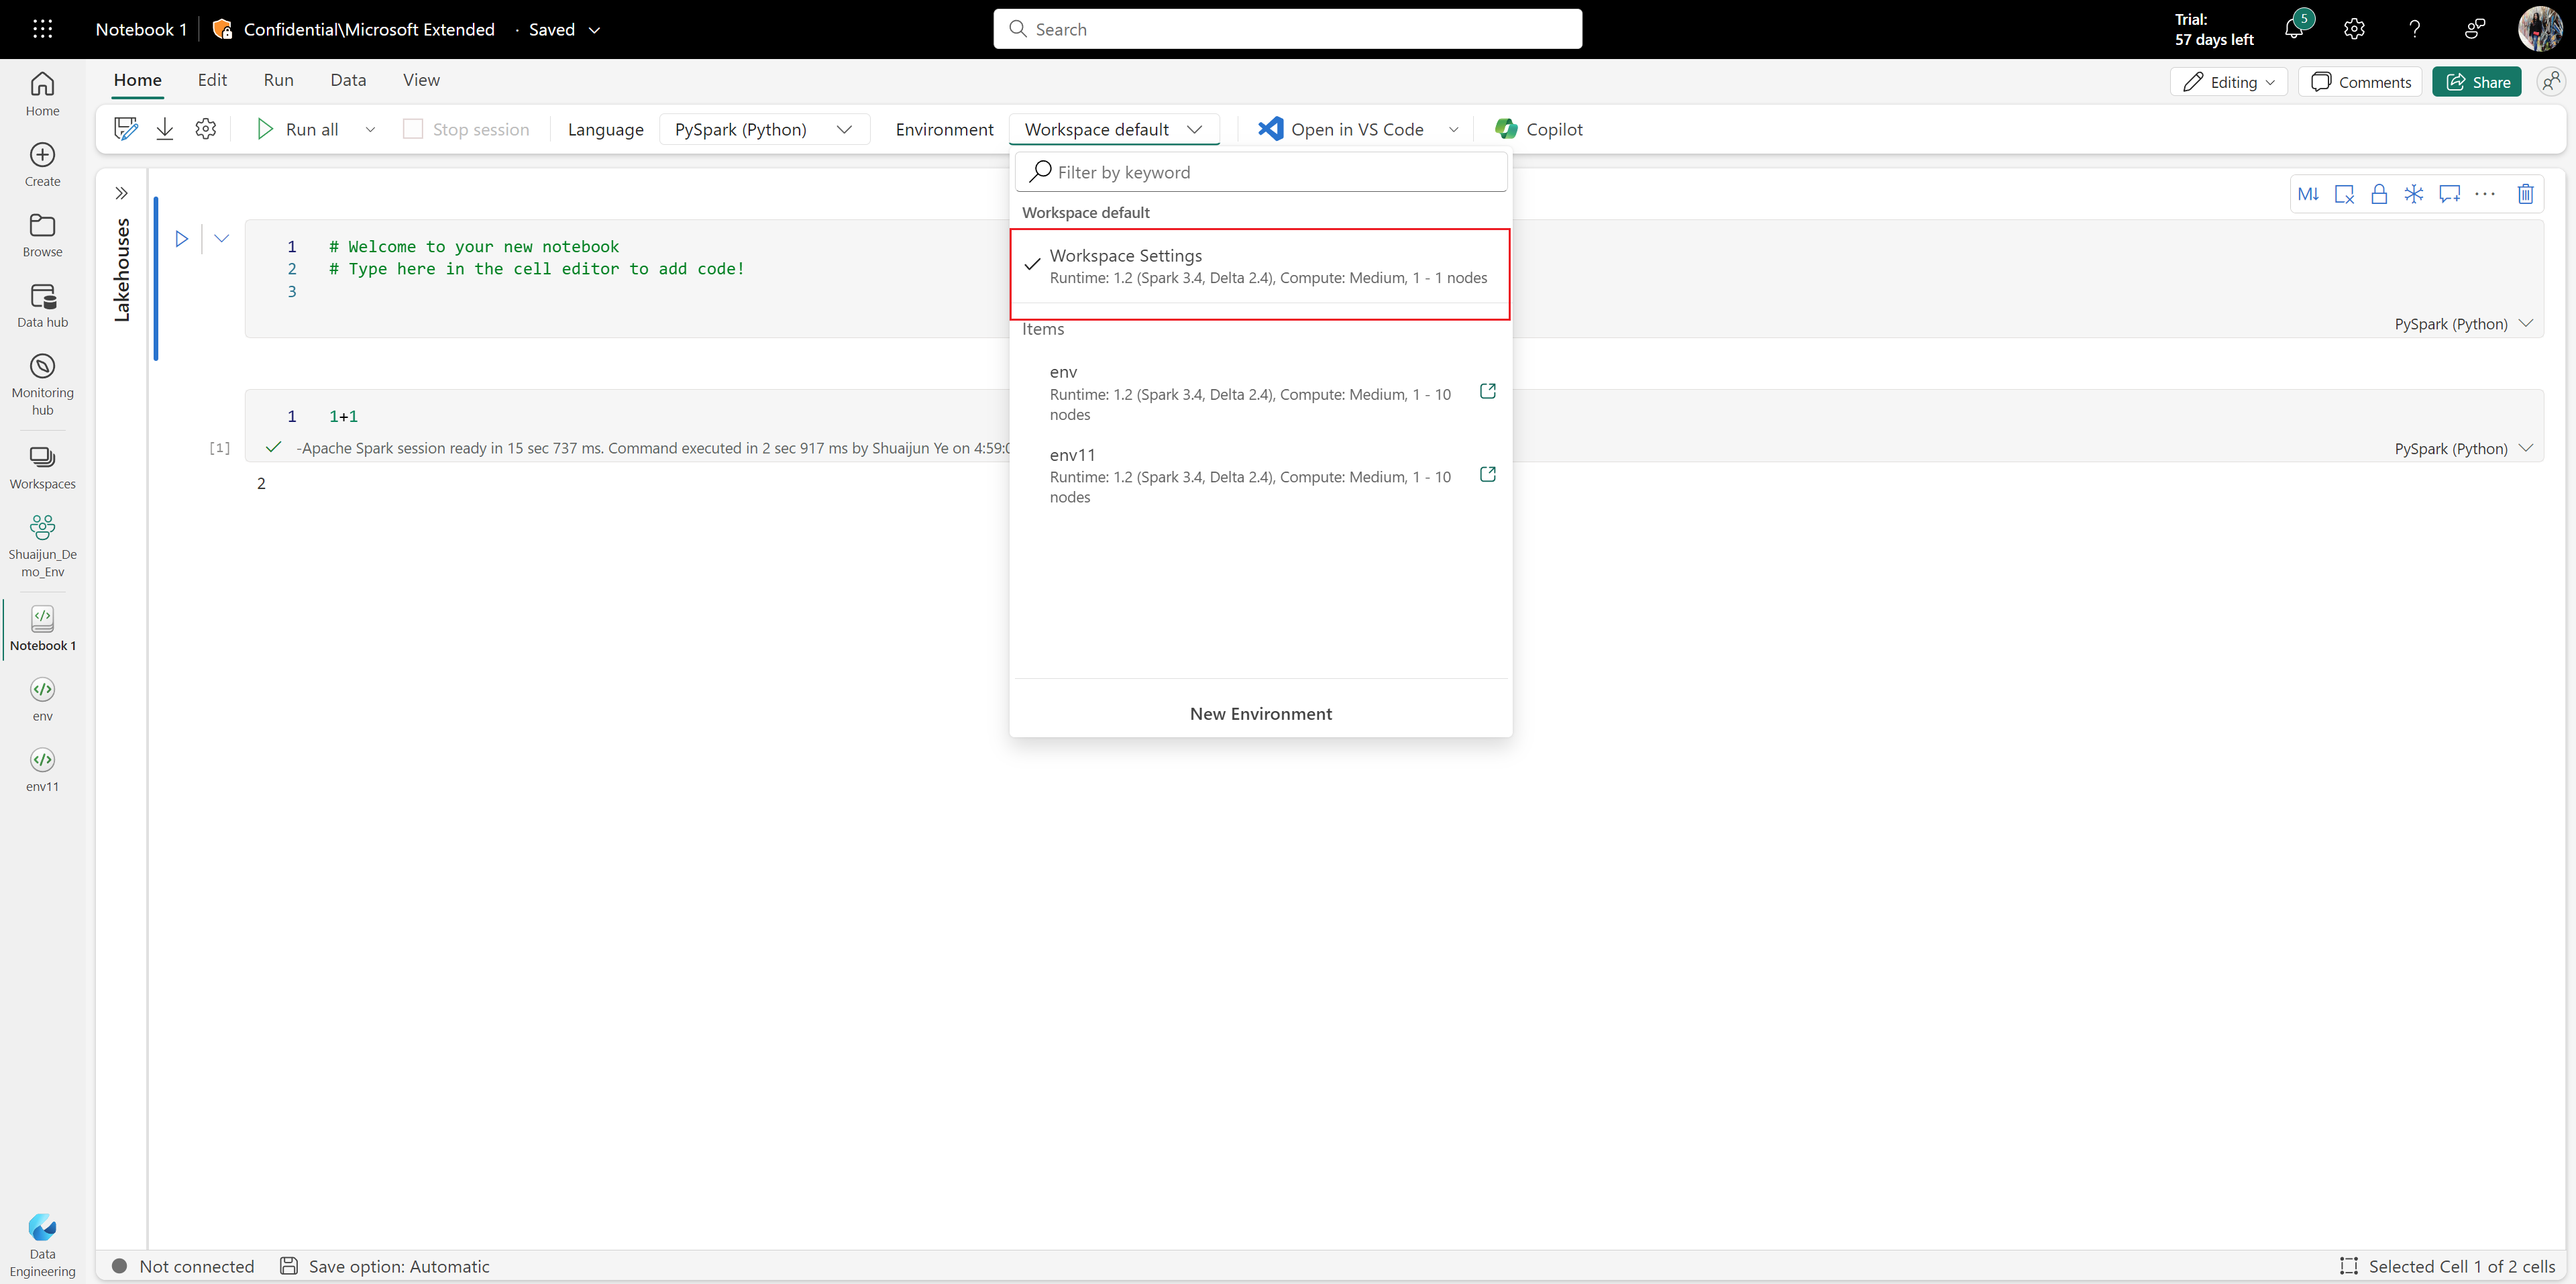Click the Run menu tab
Viewport: 2576px width, 1284px height.
coord(278,78)
